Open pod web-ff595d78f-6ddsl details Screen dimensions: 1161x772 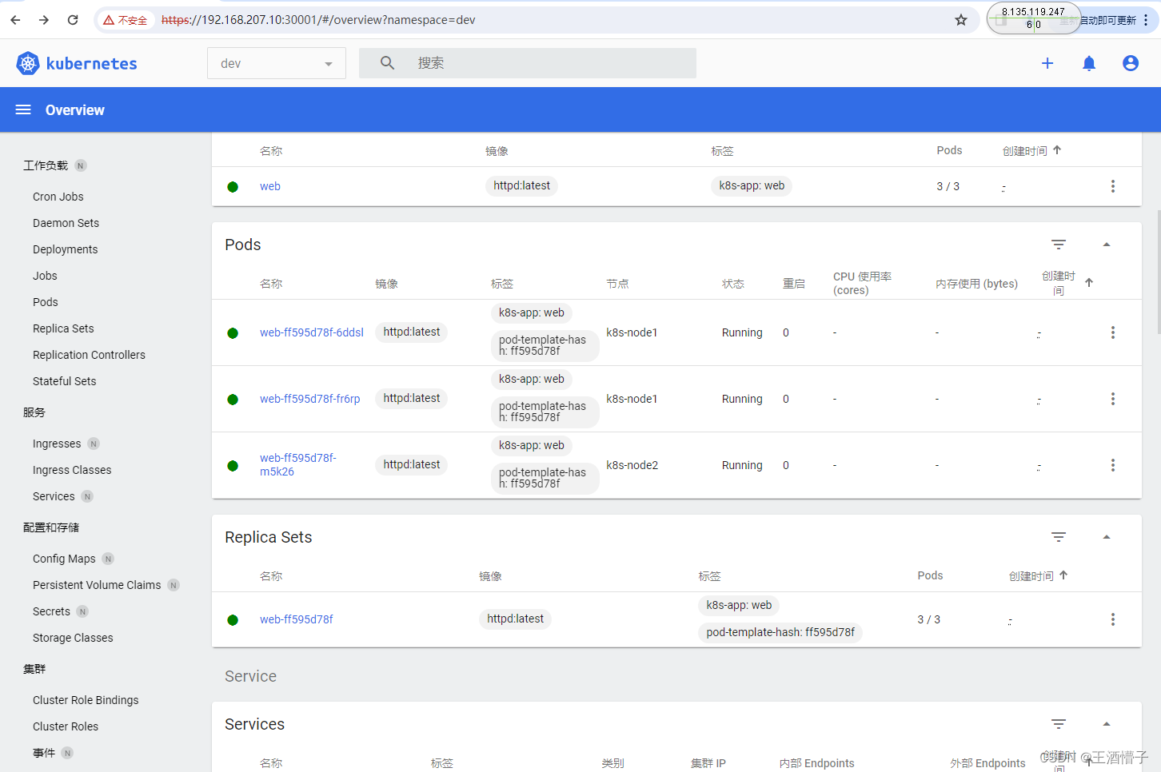(x=312, y=332)
